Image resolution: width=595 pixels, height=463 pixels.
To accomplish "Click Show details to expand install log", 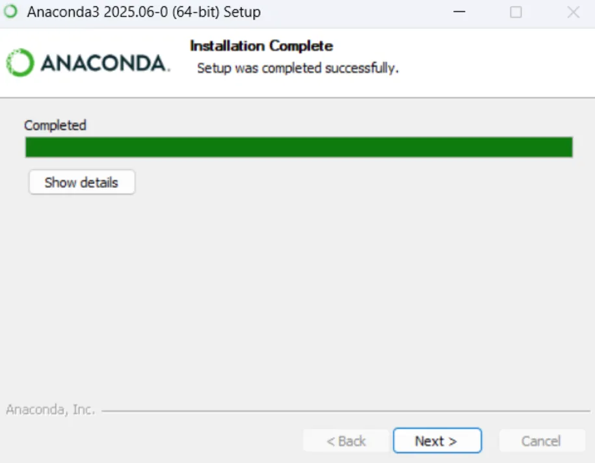I will click(82, 182).
